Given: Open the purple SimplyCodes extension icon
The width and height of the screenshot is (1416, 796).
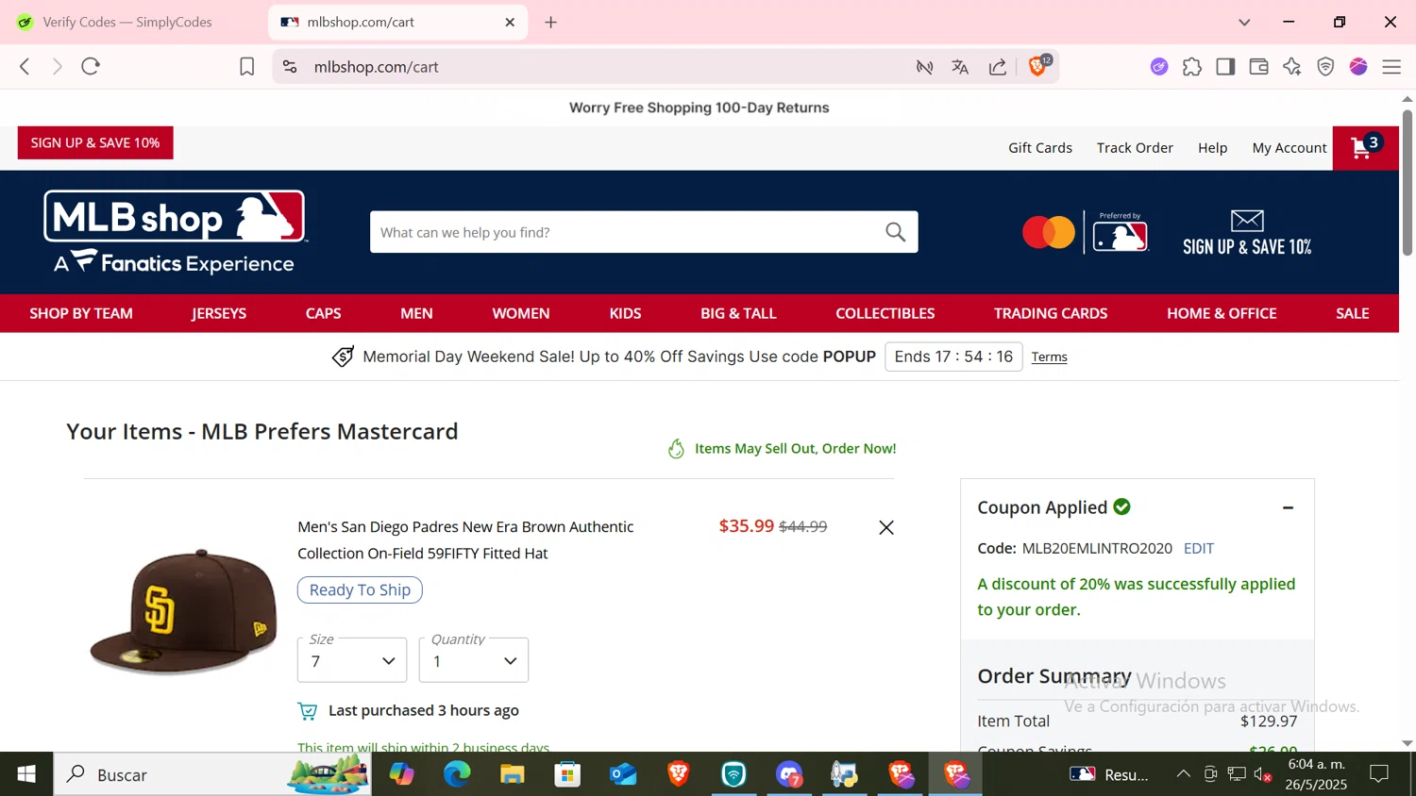Looking at the screenshot, I should coord(1159,67).
